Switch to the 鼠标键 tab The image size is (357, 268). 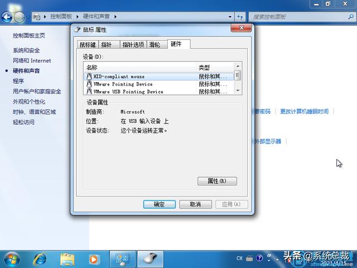88,45
